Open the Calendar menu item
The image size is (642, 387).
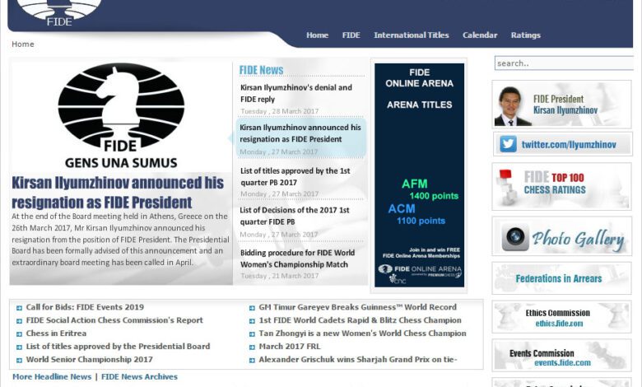point(480,35)
